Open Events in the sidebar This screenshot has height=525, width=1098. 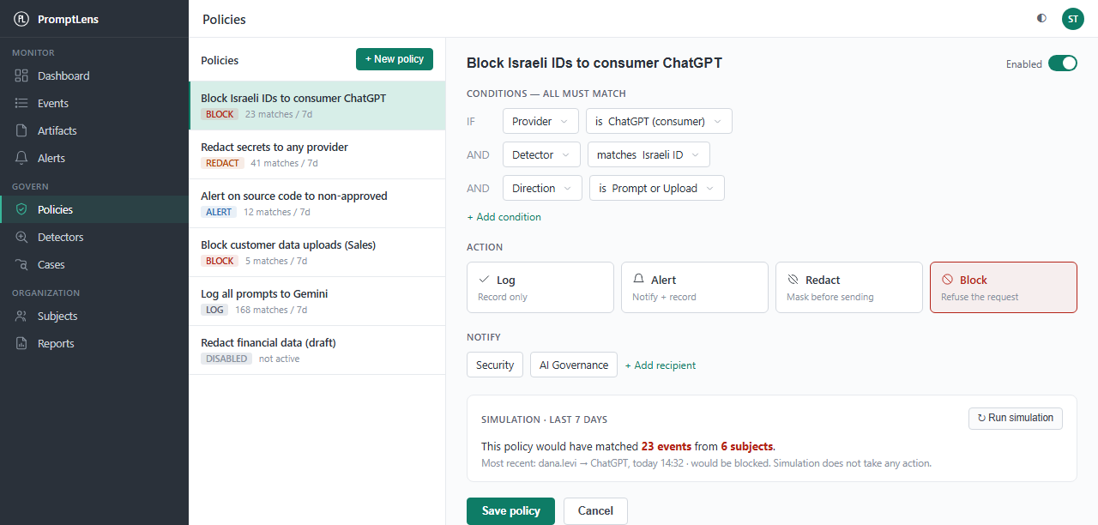94,103
